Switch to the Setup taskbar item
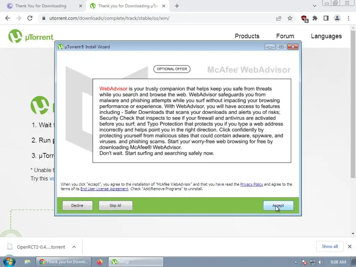 (x=136, y=262)
